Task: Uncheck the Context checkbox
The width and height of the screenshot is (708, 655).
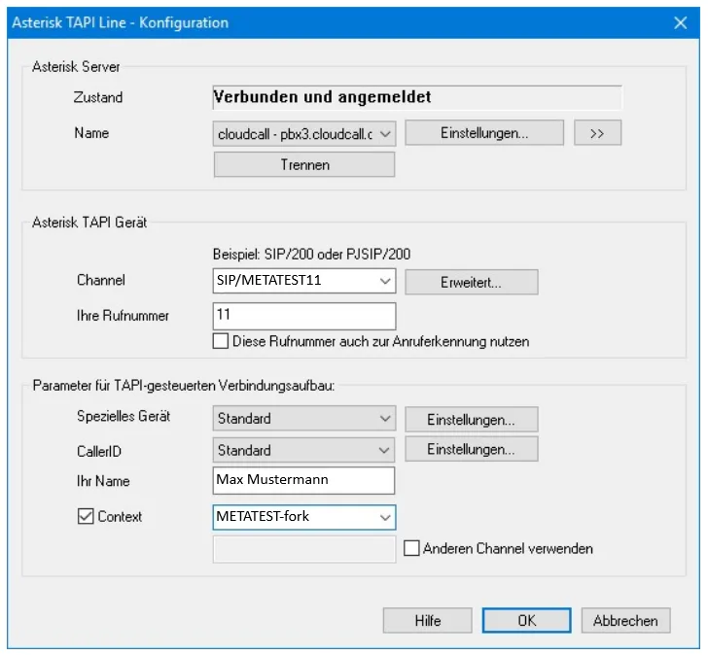Action: tap(85, 516)
